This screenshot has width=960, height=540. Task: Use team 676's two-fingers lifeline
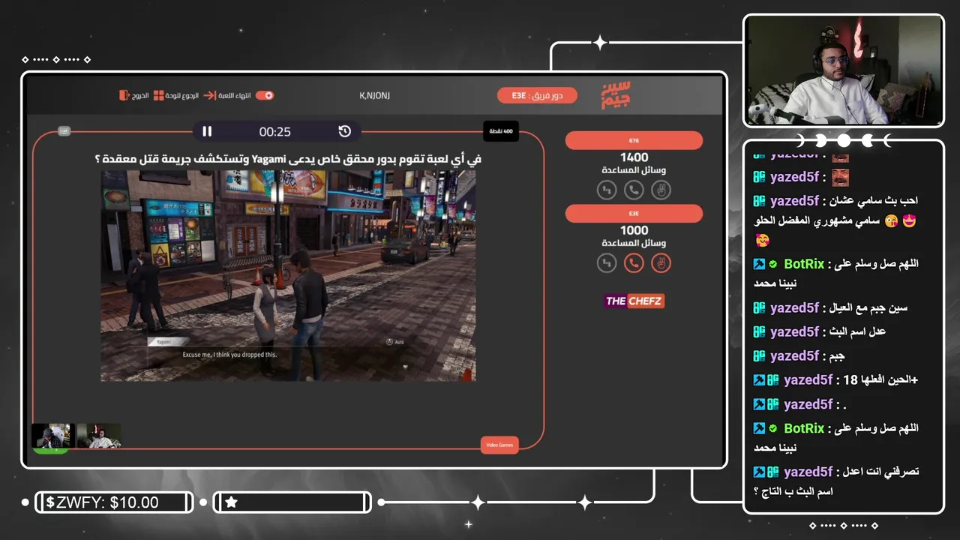point(661,190)
